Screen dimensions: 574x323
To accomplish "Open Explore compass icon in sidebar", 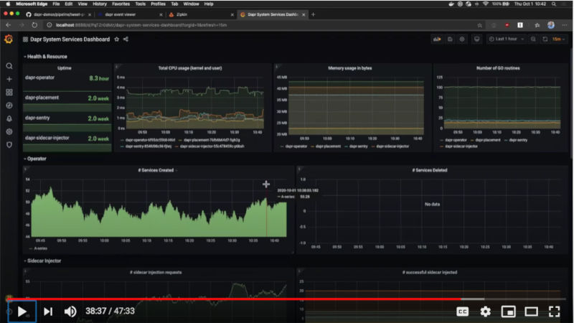I will click(9, 106).
